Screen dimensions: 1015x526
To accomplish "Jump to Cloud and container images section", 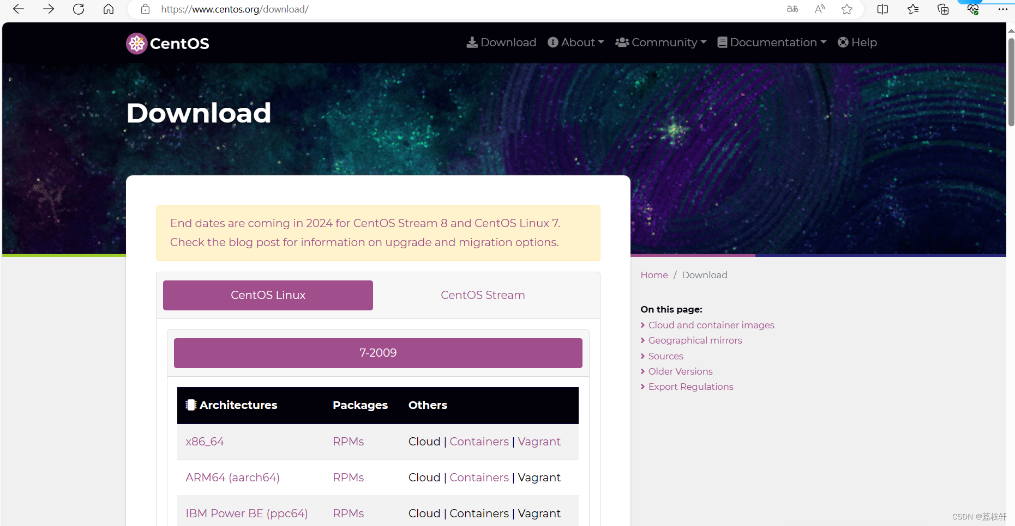I will pyautogui.click(x=711, y=325).
